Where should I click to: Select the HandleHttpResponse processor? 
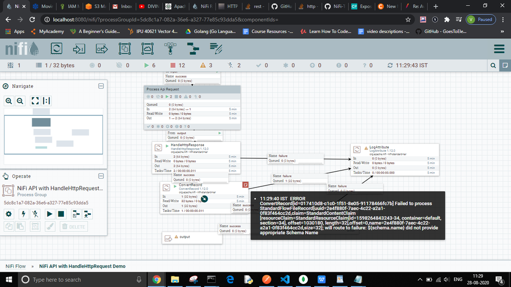[196, 157]
